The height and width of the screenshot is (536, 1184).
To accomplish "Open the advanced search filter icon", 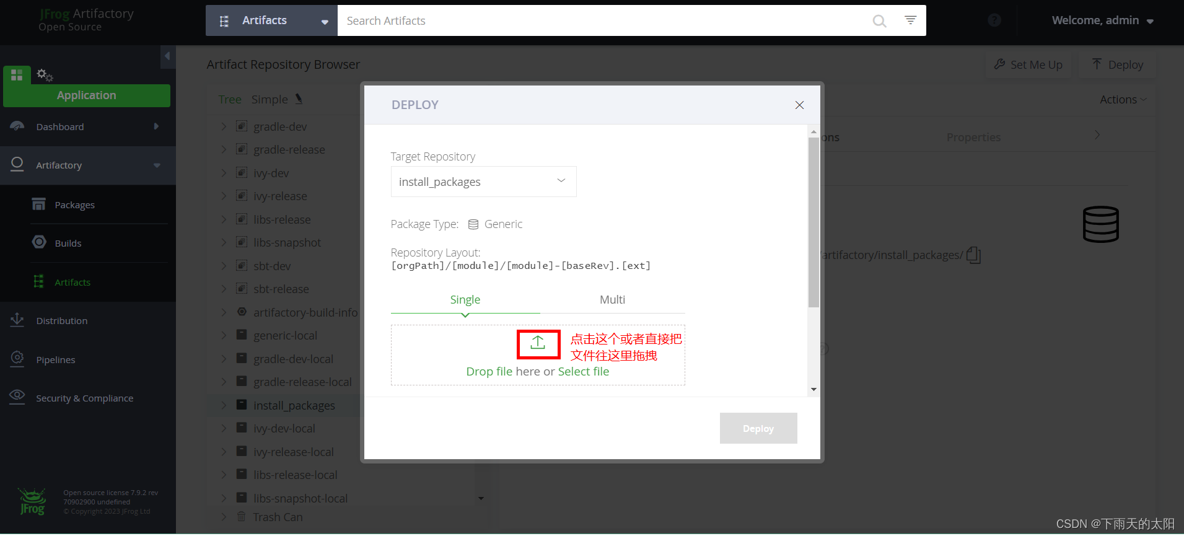I will click(910, 20).
